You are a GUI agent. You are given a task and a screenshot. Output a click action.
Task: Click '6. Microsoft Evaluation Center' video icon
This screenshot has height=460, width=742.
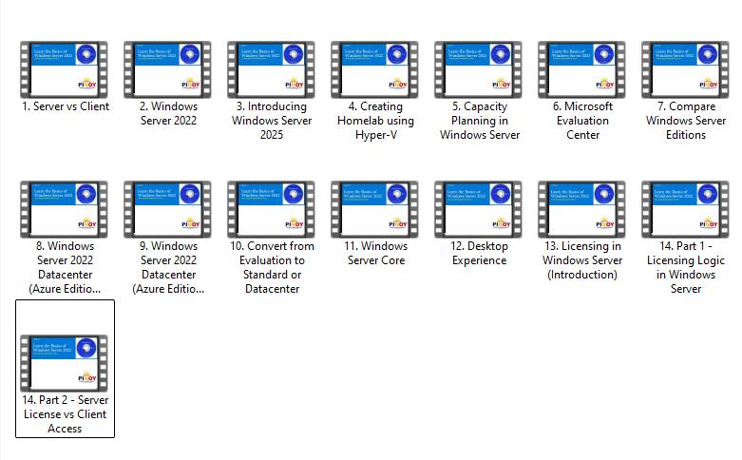coord(582,69)
